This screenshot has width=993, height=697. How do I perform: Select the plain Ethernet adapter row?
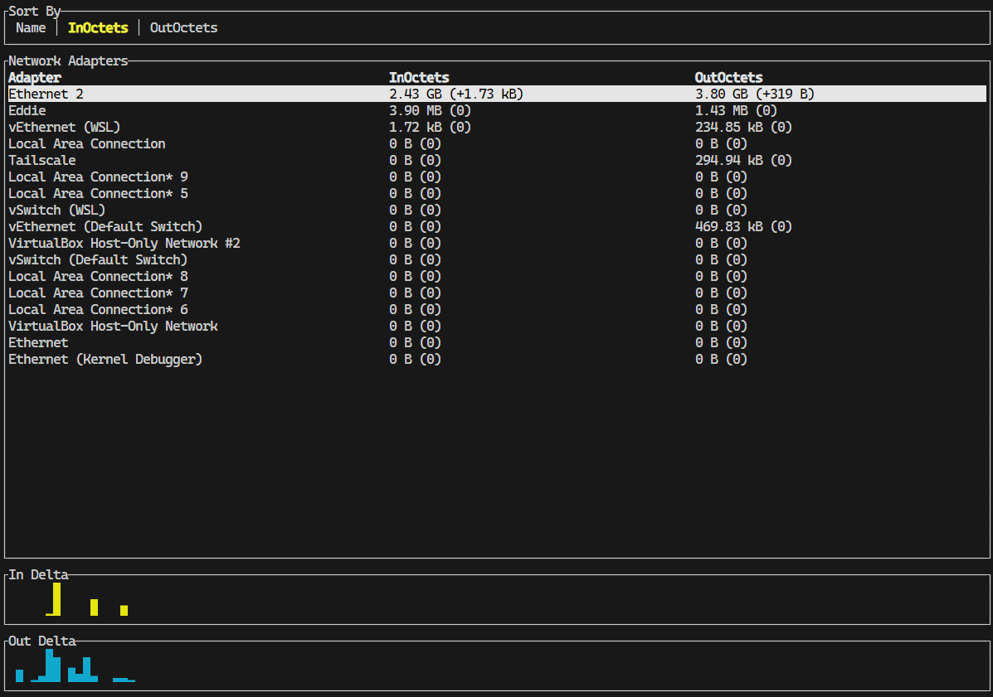pyautogui.click(x=497, y=342)
